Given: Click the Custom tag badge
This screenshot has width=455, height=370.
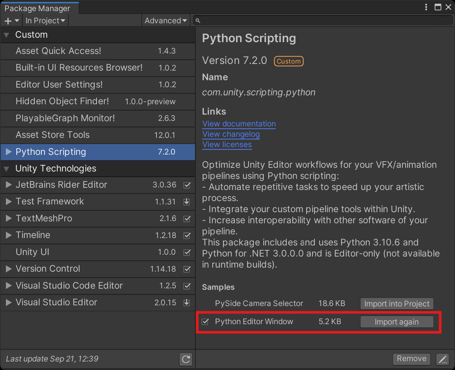Looking at the screenshot, I should coord(289,61).
